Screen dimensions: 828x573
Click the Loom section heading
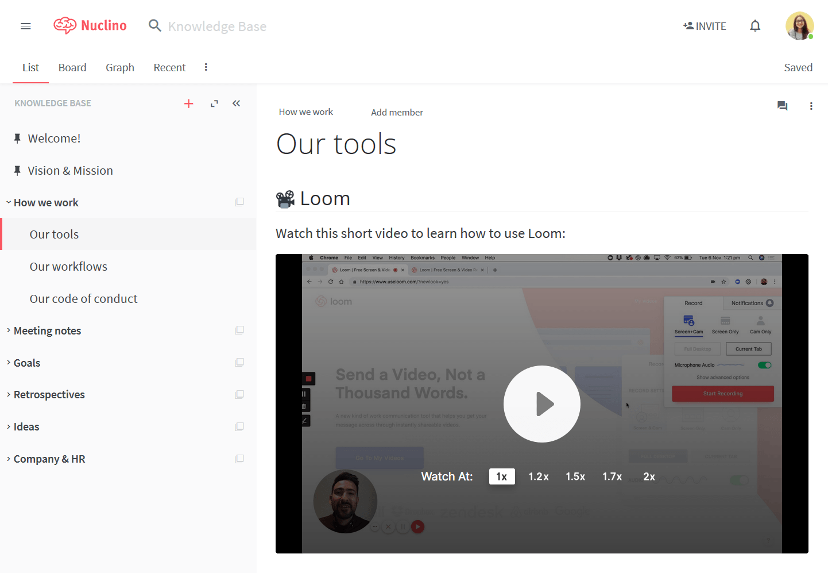(x=325, y=199)
